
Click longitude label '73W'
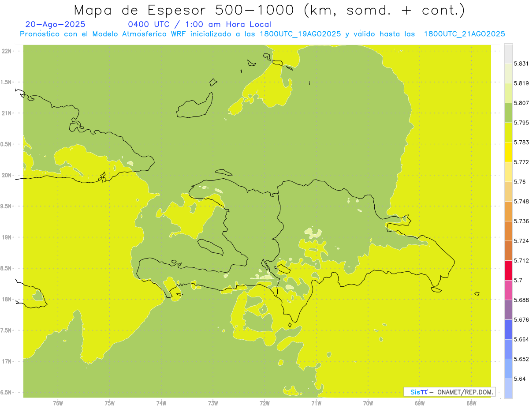[x=213, y=403]
